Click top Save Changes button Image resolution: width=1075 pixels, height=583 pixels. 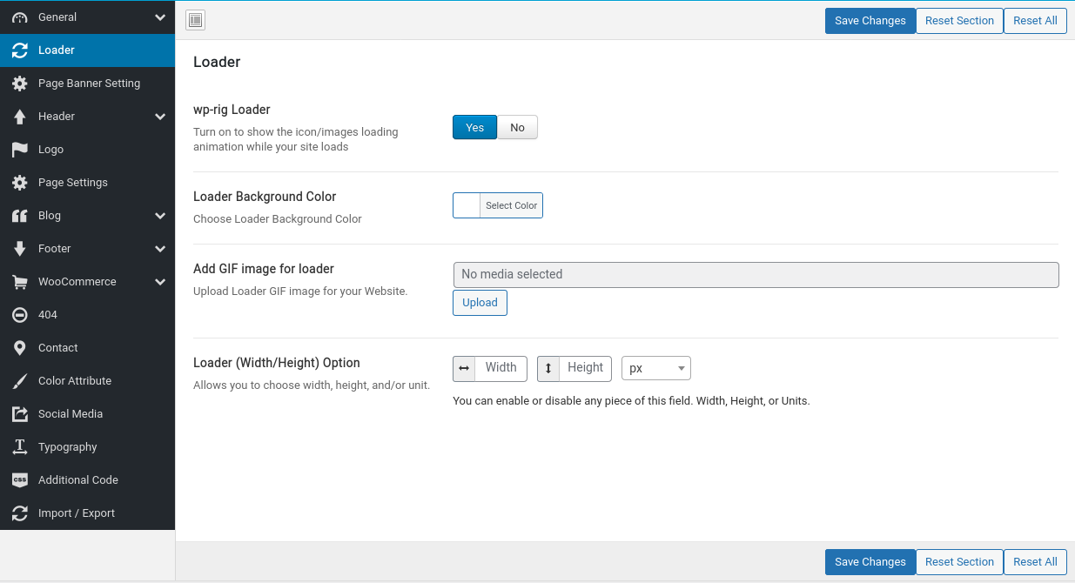pos(870,21)
